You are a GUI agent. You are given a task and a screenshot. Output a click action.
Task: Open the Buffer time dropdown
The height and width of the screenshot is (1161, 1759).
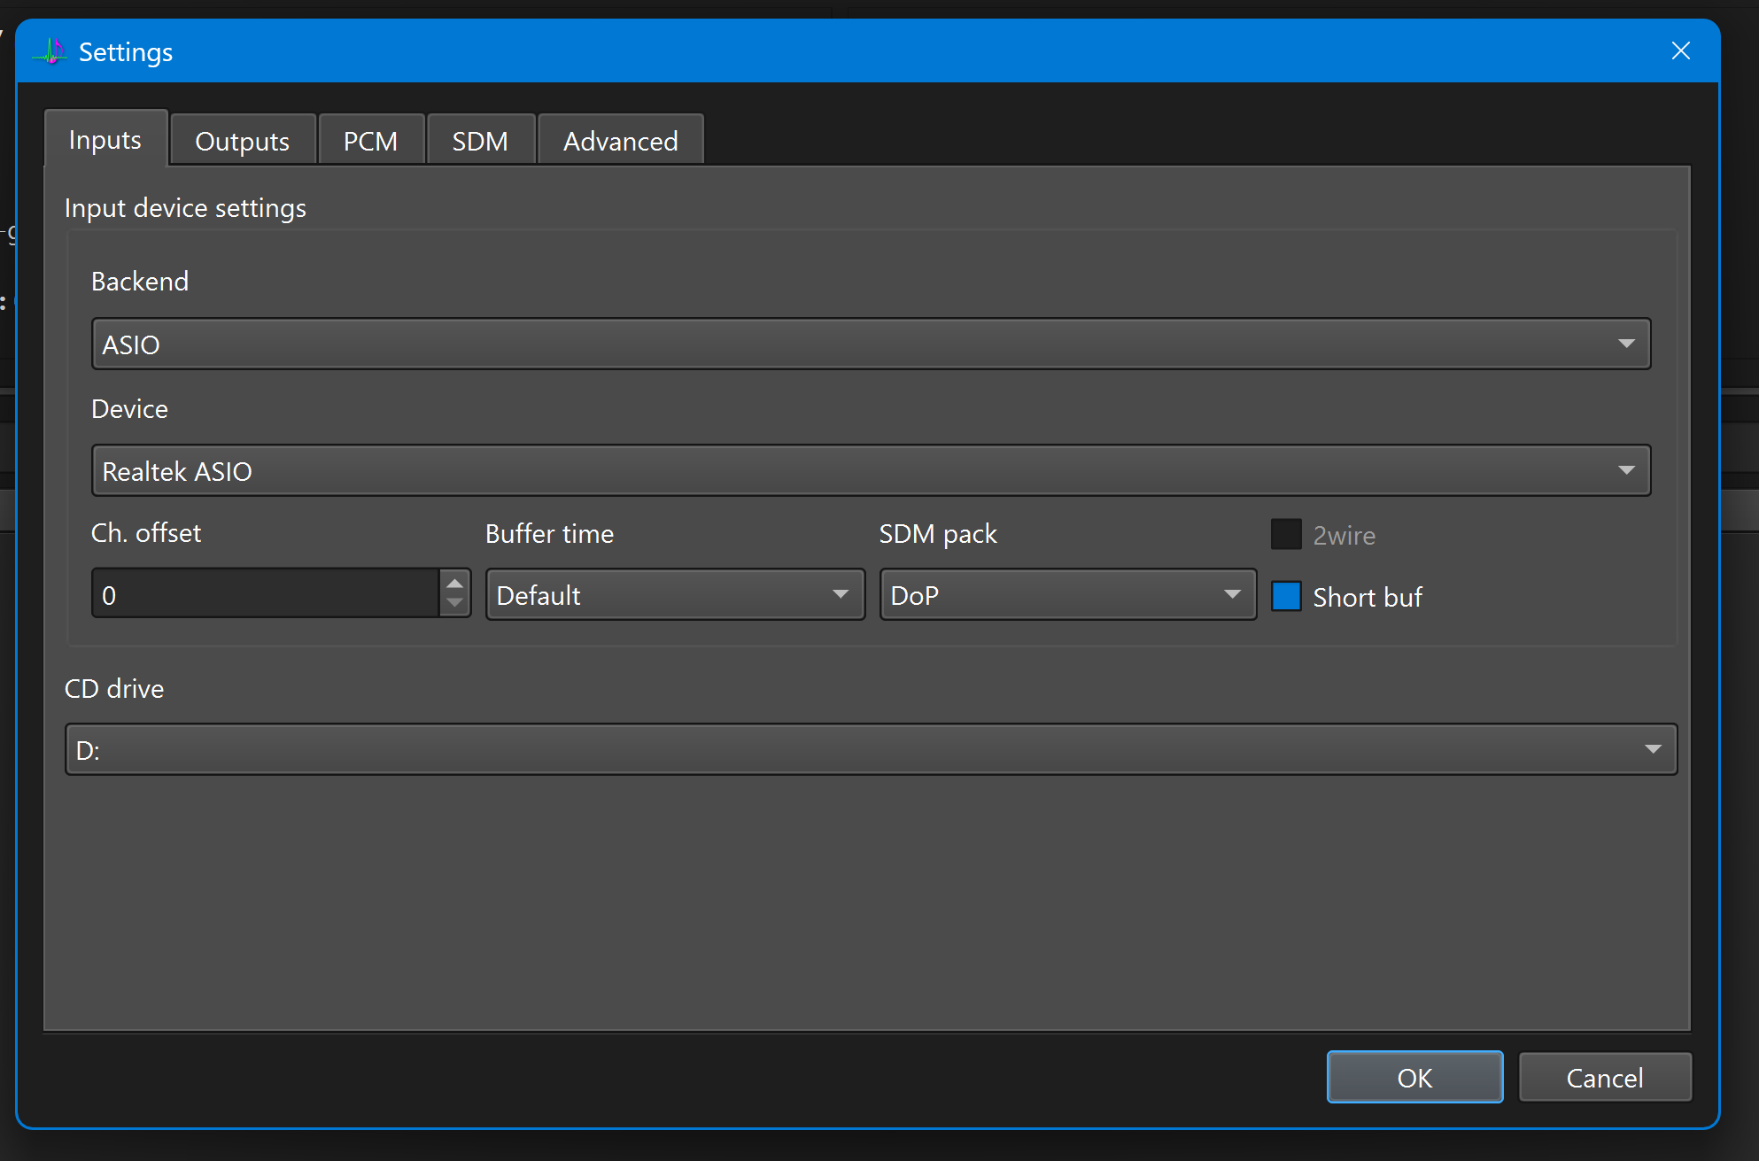point(675,595)
